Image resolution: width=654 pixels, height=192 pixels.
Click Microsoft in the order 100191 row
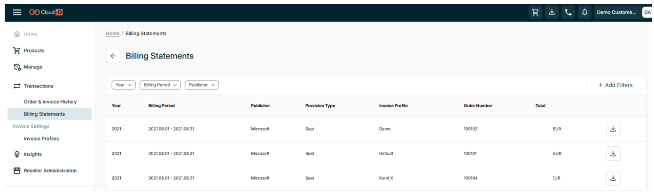[260, 153]
